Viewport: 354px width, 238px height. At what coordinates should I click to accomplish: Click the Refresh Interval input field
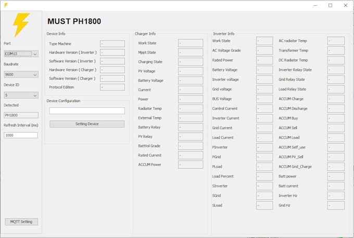21,135
